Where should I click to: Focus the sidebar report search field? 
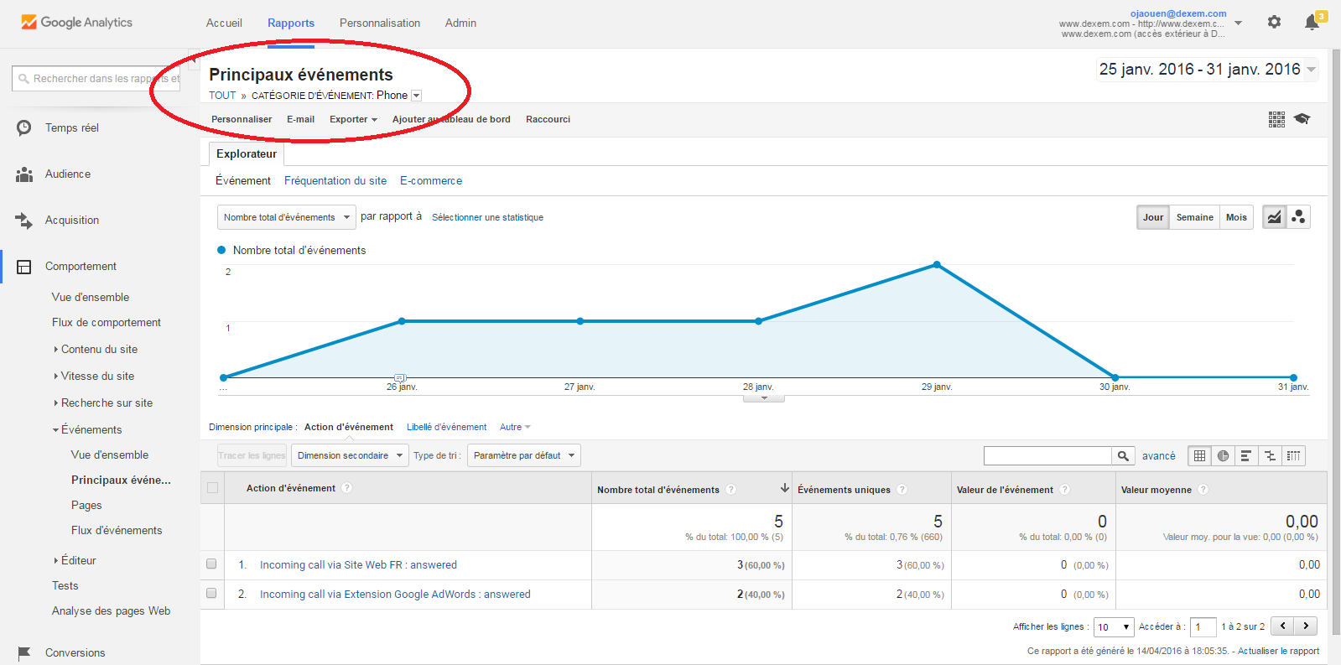96,78
